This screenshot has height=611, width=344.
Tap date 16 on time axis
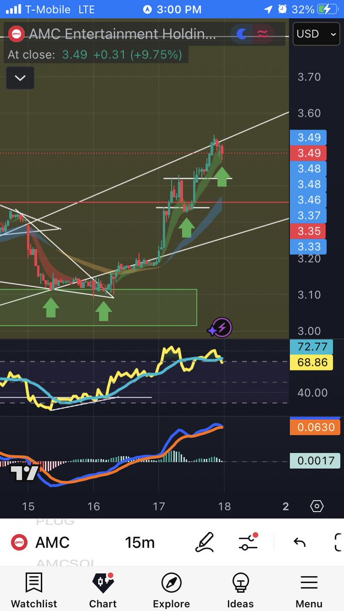(x=94, y=506)
